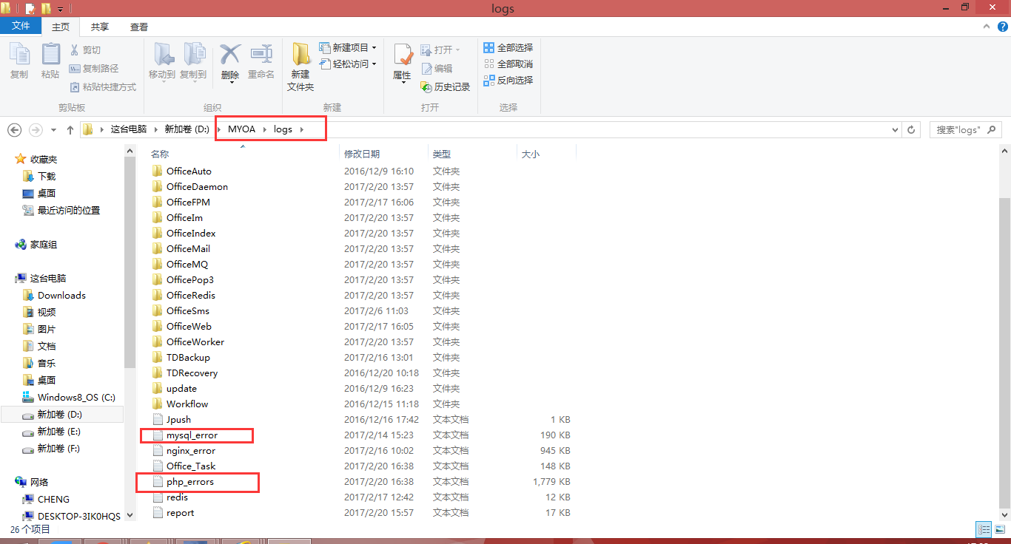
Task: Select the php_errors text file icon
Action: (x=157, y=481)
